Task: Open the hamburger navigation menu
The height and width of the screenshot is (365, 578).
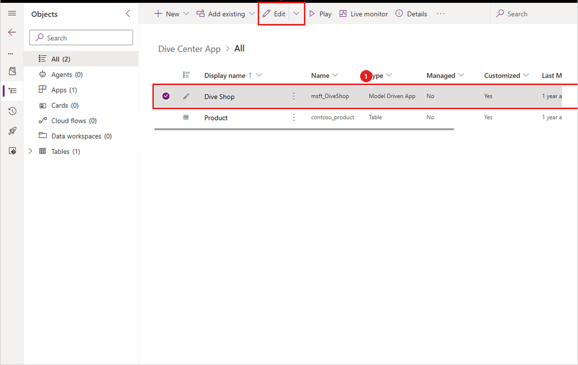Action: (12, 13)
